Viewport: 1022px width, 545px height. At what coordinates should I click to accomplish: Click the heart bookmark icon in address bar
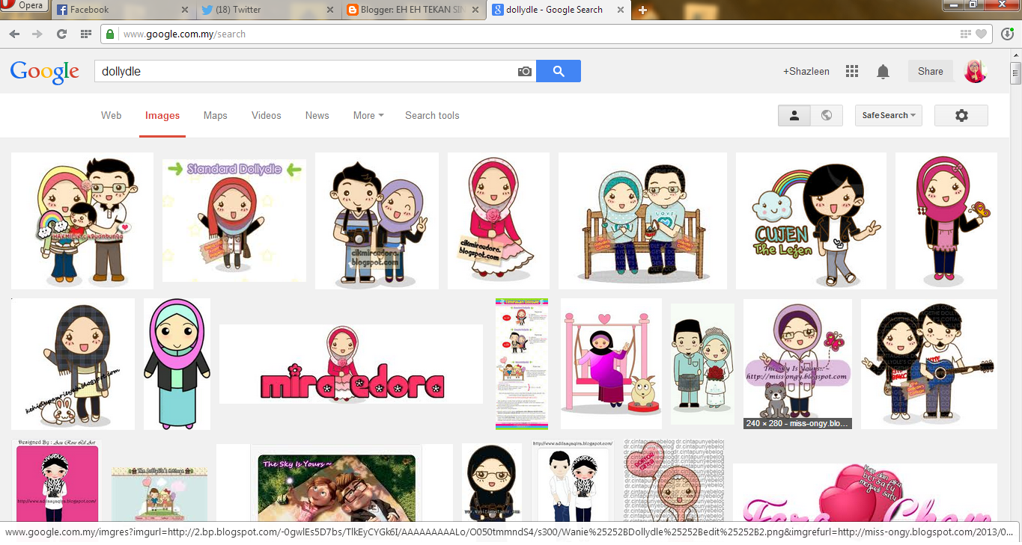tap(981, 34)
